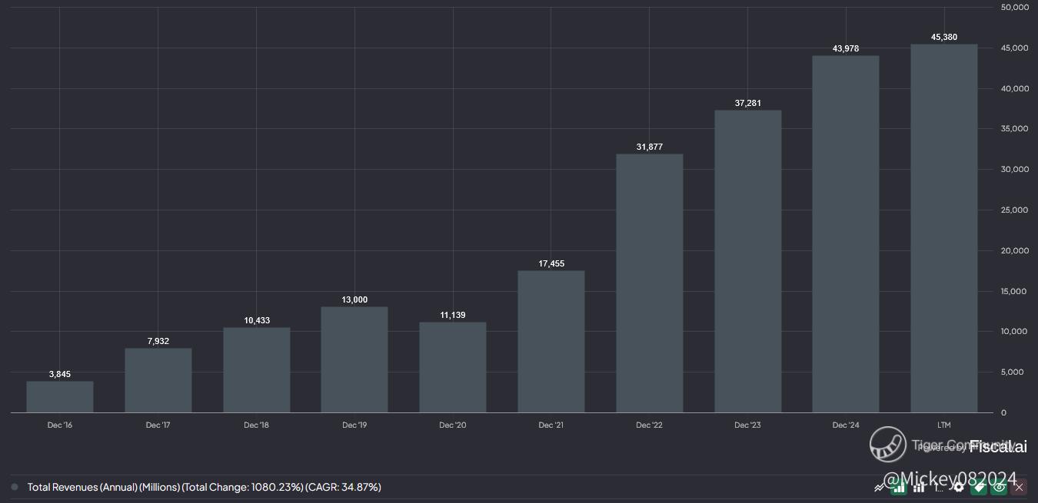Image resolution: width=1038 pixels, height=503 pixels.
Task: Click the Dec '24 revenue bar
Action: point(846,234)
